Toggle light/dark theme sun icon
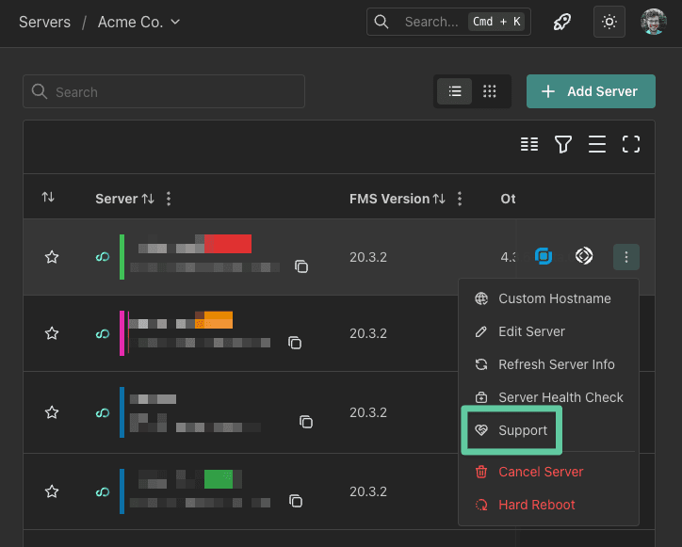Screen dimensions: 682x547 pos(609,22)
